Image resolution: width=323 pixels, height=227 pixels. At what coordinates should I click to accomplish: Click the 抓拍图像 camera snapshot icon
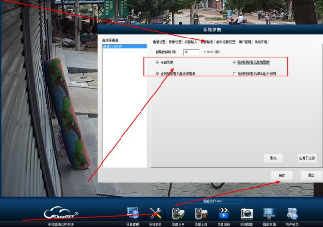tap(246, 213)
